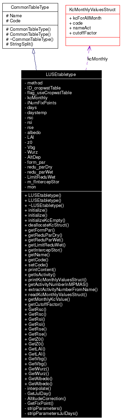The height and width of the screenshot is (420, 122).
Task: Click the inheritance arrow under CommonTableType
Action: (33, 51)
